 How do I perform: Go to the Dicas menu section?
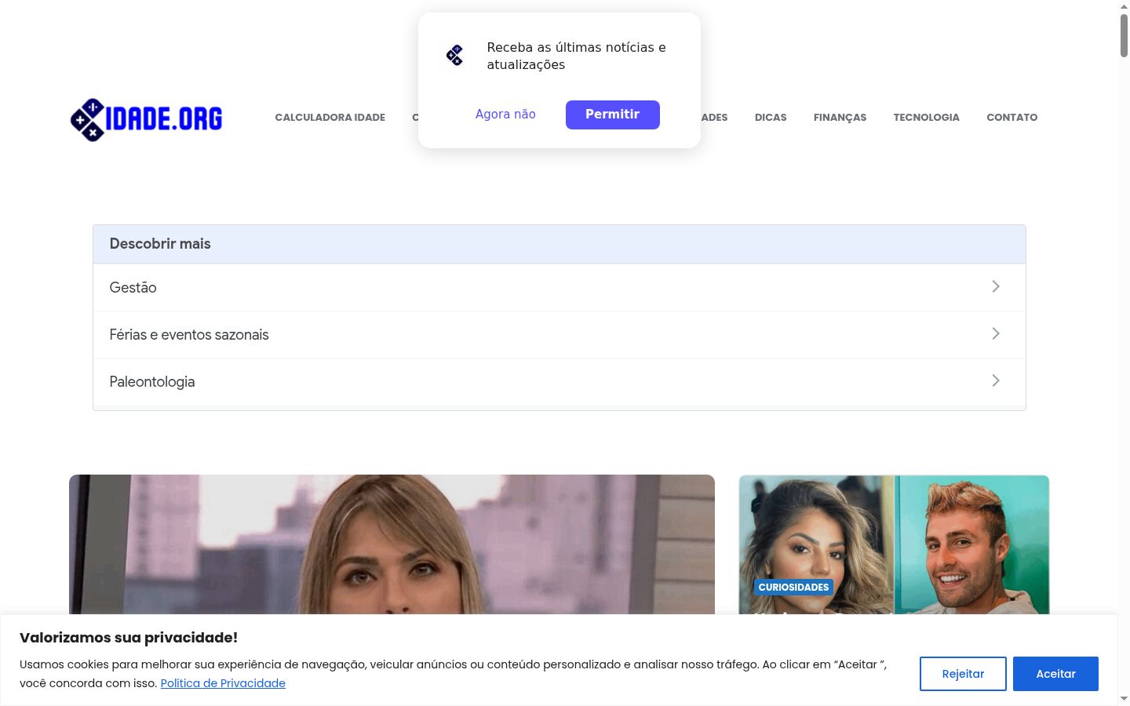(771, 117)
